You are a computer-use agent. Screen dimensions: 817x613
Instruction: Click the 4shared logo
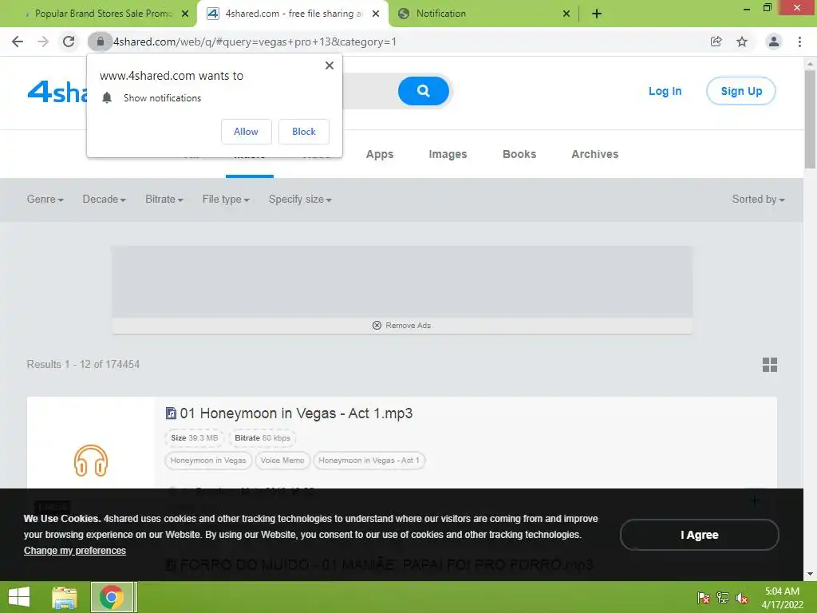(x=57, y=92)
